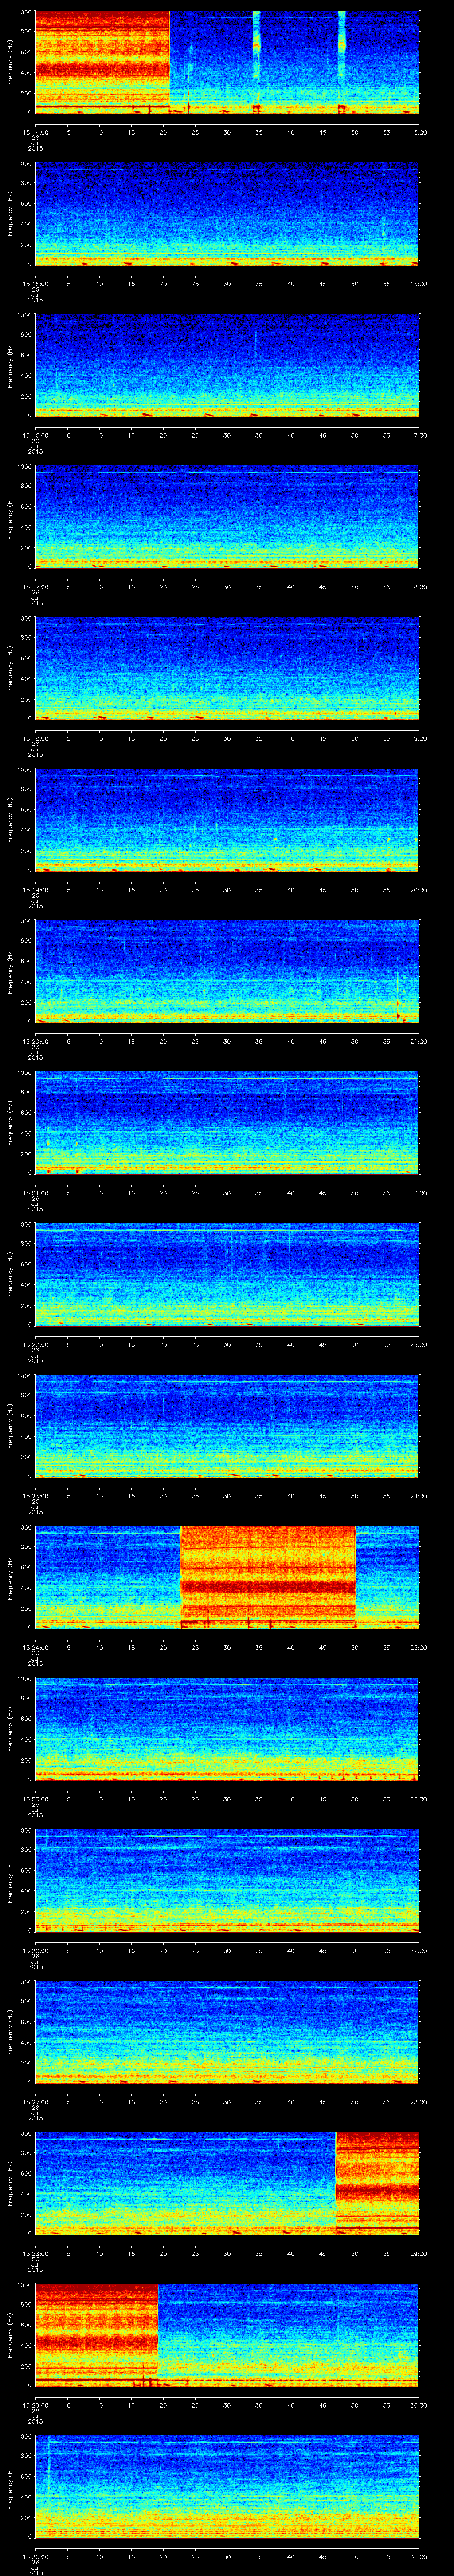Click the "15:23:00" start time label
The height and width of the screenshot is (2576, 454).
[x=35, y=1496]
